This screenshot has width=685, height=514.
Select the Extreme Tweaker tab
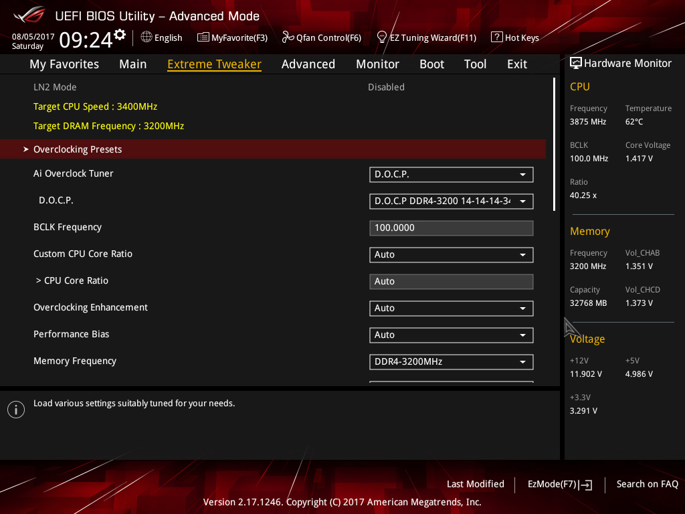point(215,64)
